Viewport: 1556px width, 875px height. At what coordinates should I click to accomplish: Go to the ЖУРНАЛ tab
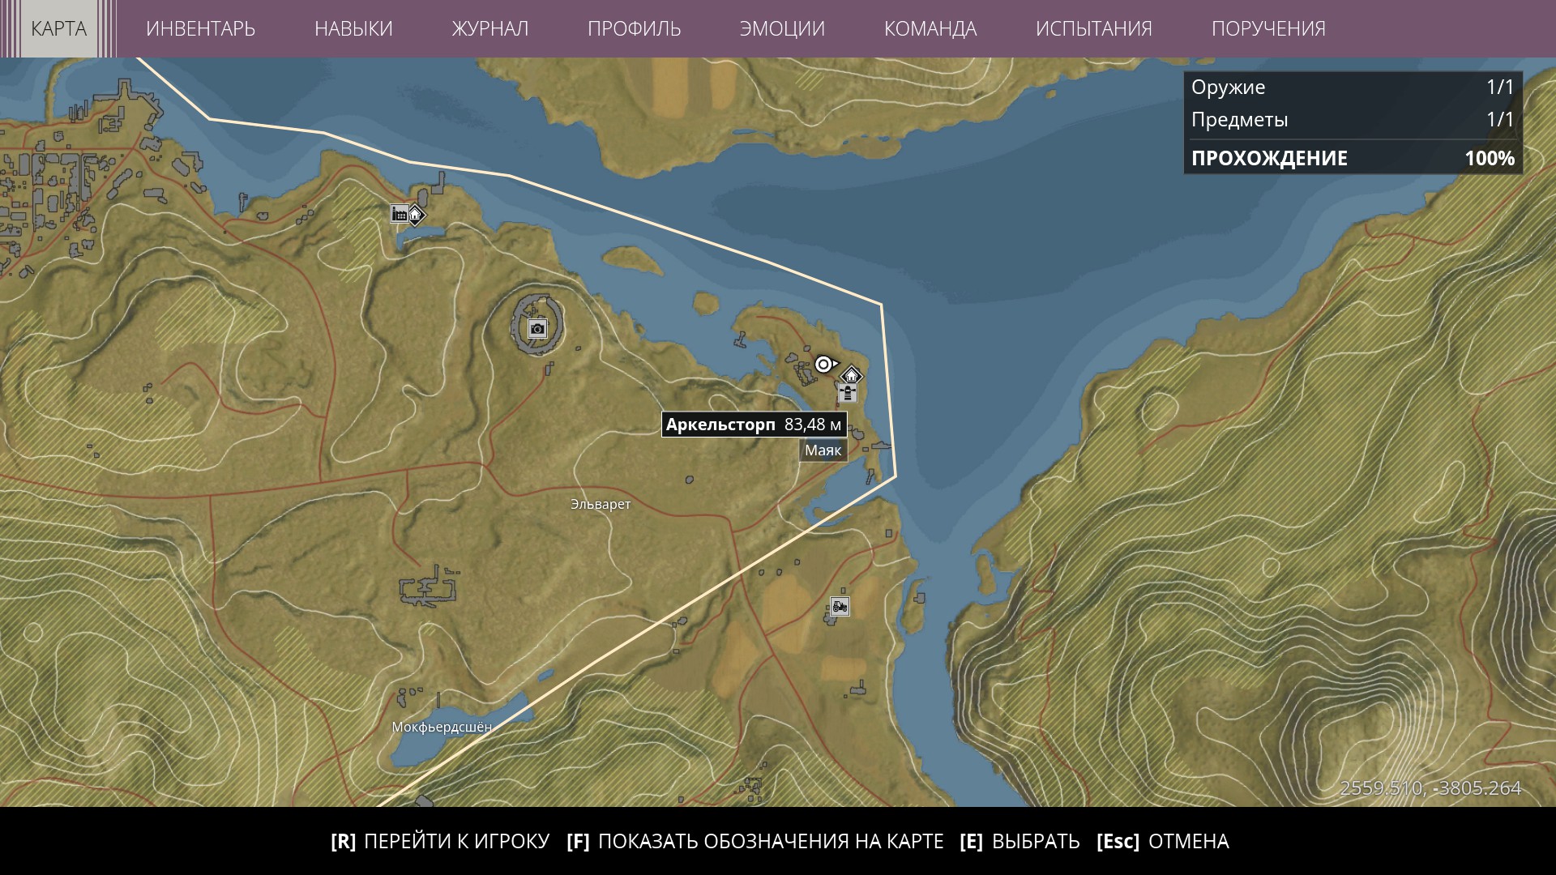(490, 28)
